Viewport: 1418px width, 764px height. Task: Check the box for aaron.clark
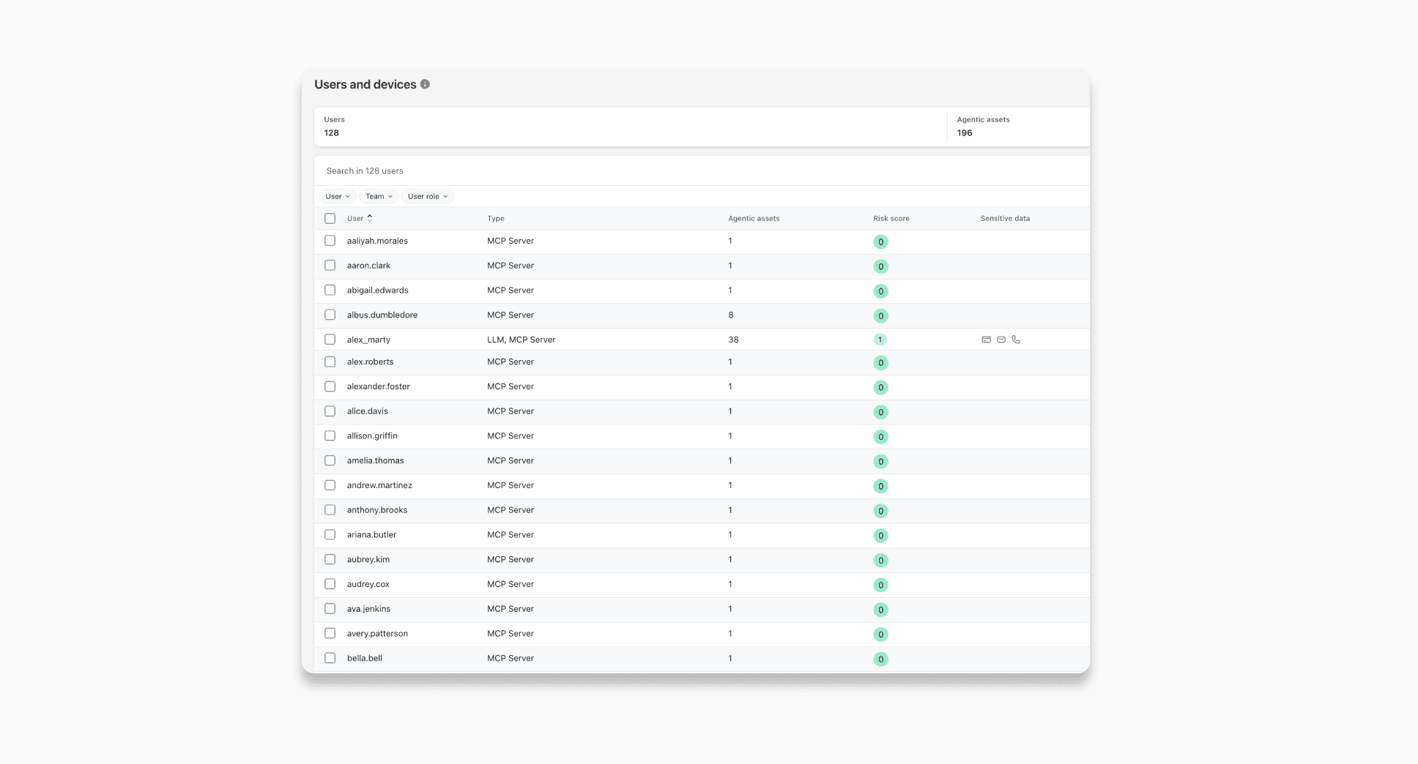pos(330,266)
